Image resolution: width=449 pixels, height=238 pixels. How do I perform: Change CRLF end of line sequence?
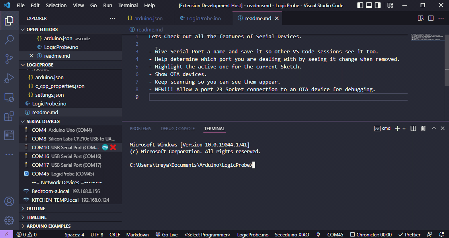pos(115,234)
